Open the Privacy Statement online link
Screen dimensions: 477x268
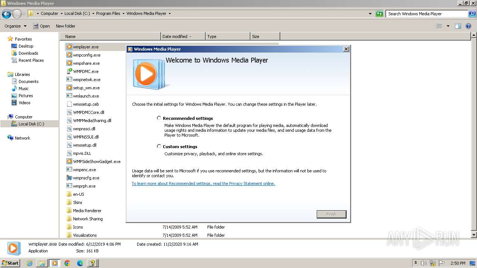(203, 184)
